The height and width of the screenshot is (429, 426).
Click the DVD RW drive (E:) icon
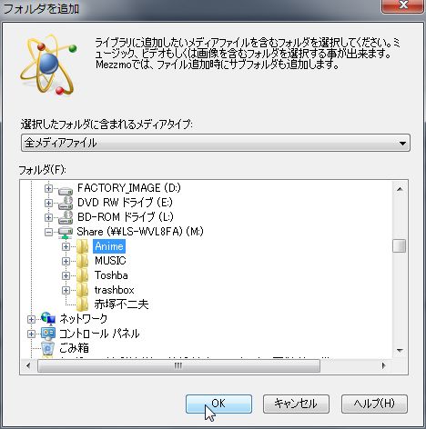click(x=66, y=203)
